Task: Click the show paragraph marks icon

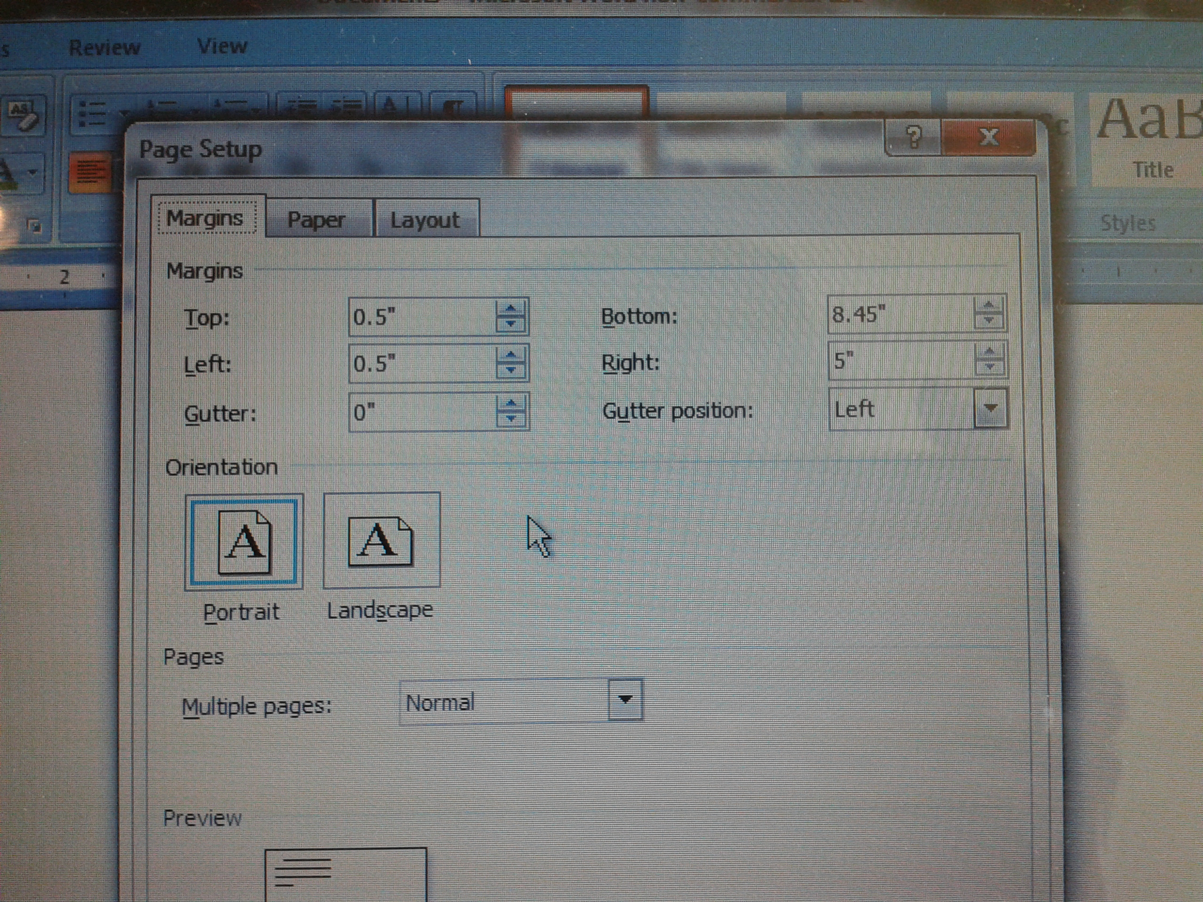Action: [453, 107]
